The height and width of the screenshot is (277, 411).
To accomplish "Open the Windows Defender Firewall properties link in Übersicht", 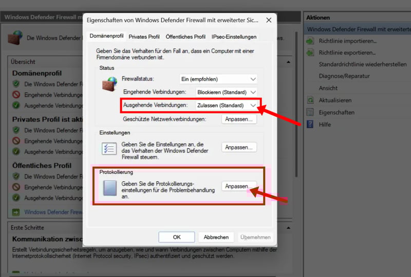I will [53, 212].
